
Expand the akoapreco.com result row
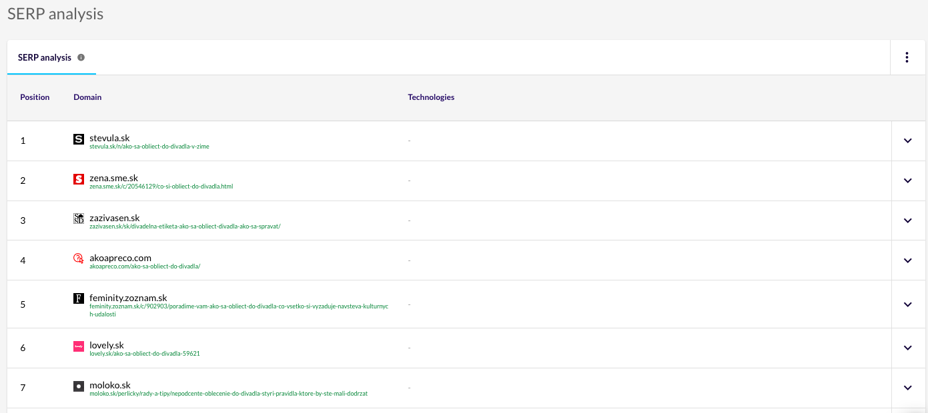pos(907,260)
